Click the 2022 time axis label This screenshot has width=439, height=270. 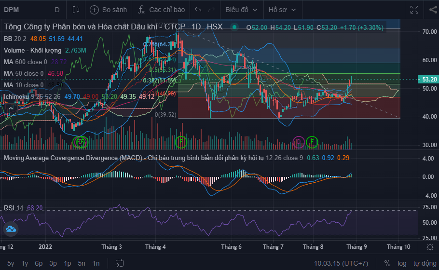tap(45, 247)
